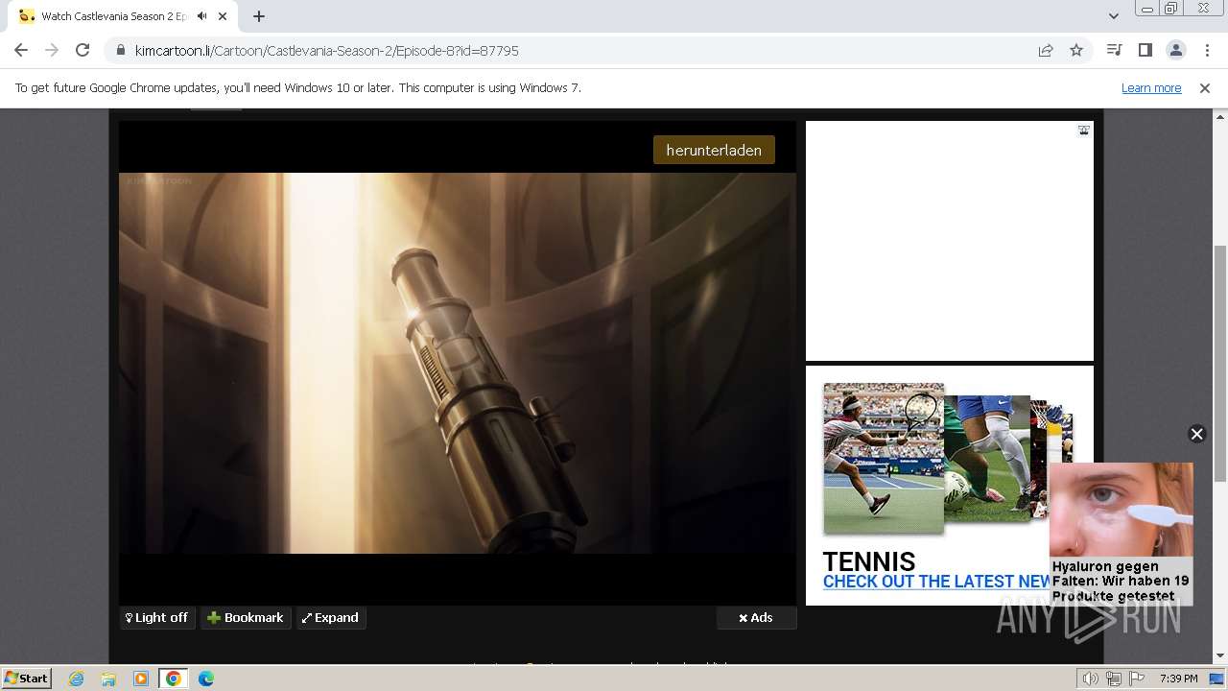The height and width of the screenshot is (691, 1228).
Task: Open File Explorer from taskbar
Action: (x=108, y=679)
